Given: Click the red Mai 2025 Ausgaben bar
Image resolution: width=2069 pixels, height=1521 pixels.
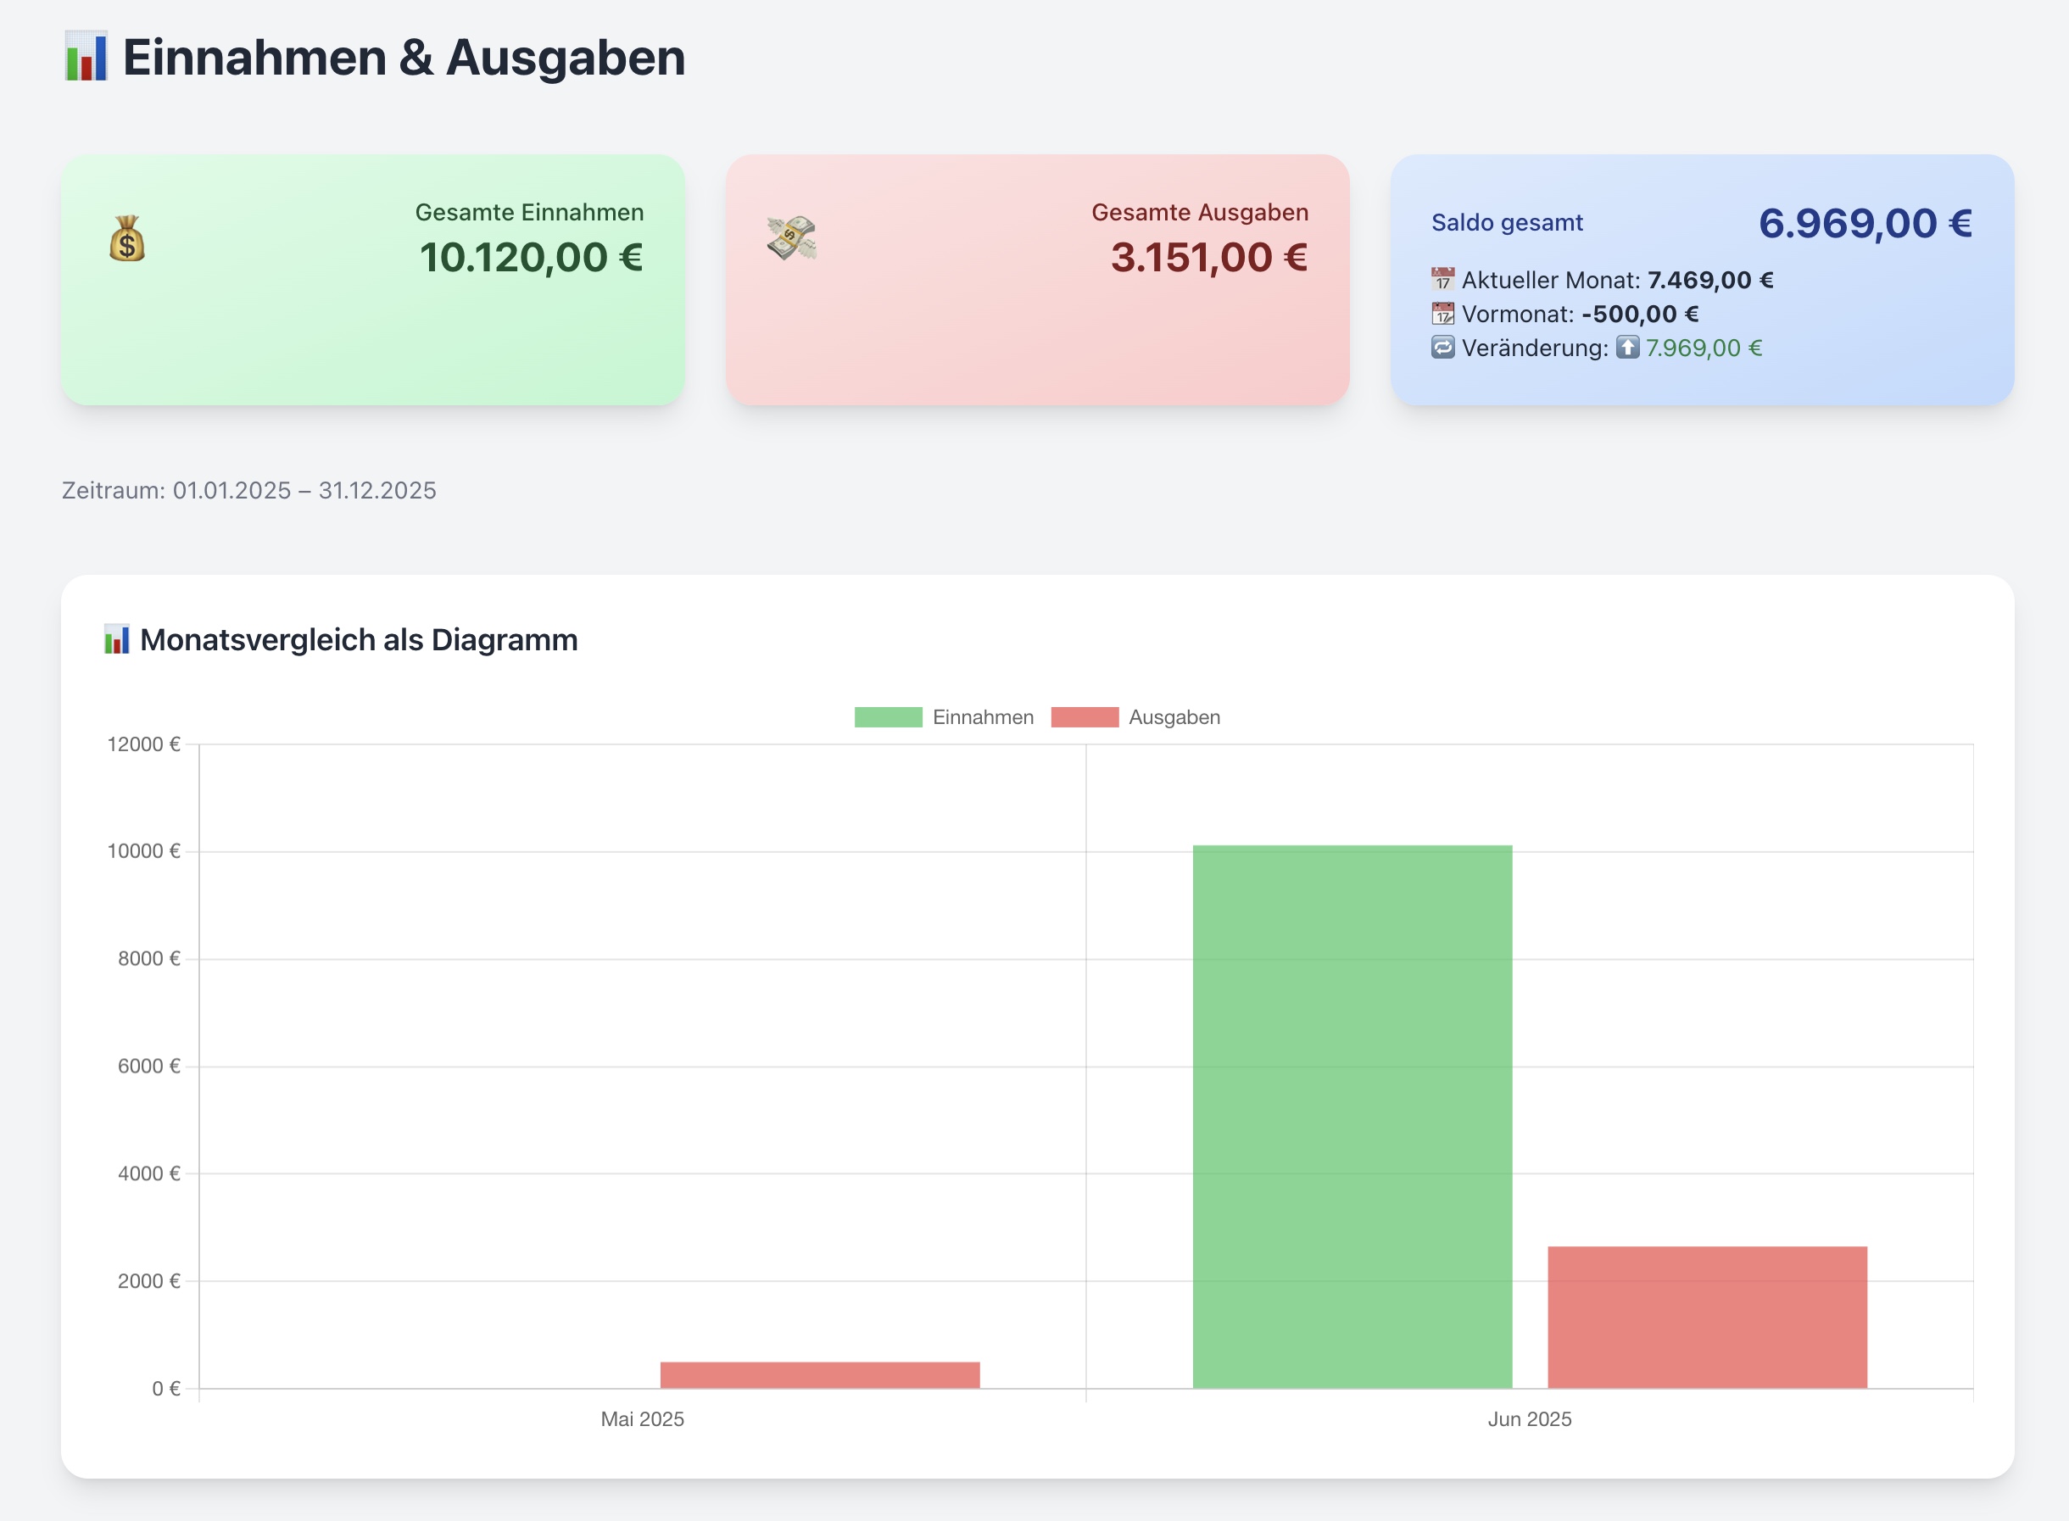Looking at the screenshot, I should click(x=819, y=1374).
